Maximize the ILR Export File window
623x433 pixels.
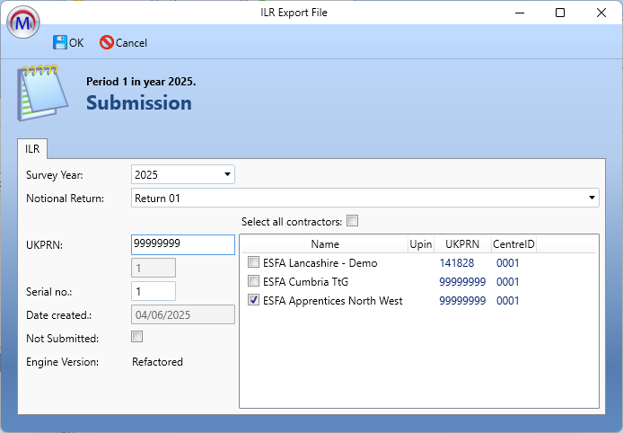560,13
